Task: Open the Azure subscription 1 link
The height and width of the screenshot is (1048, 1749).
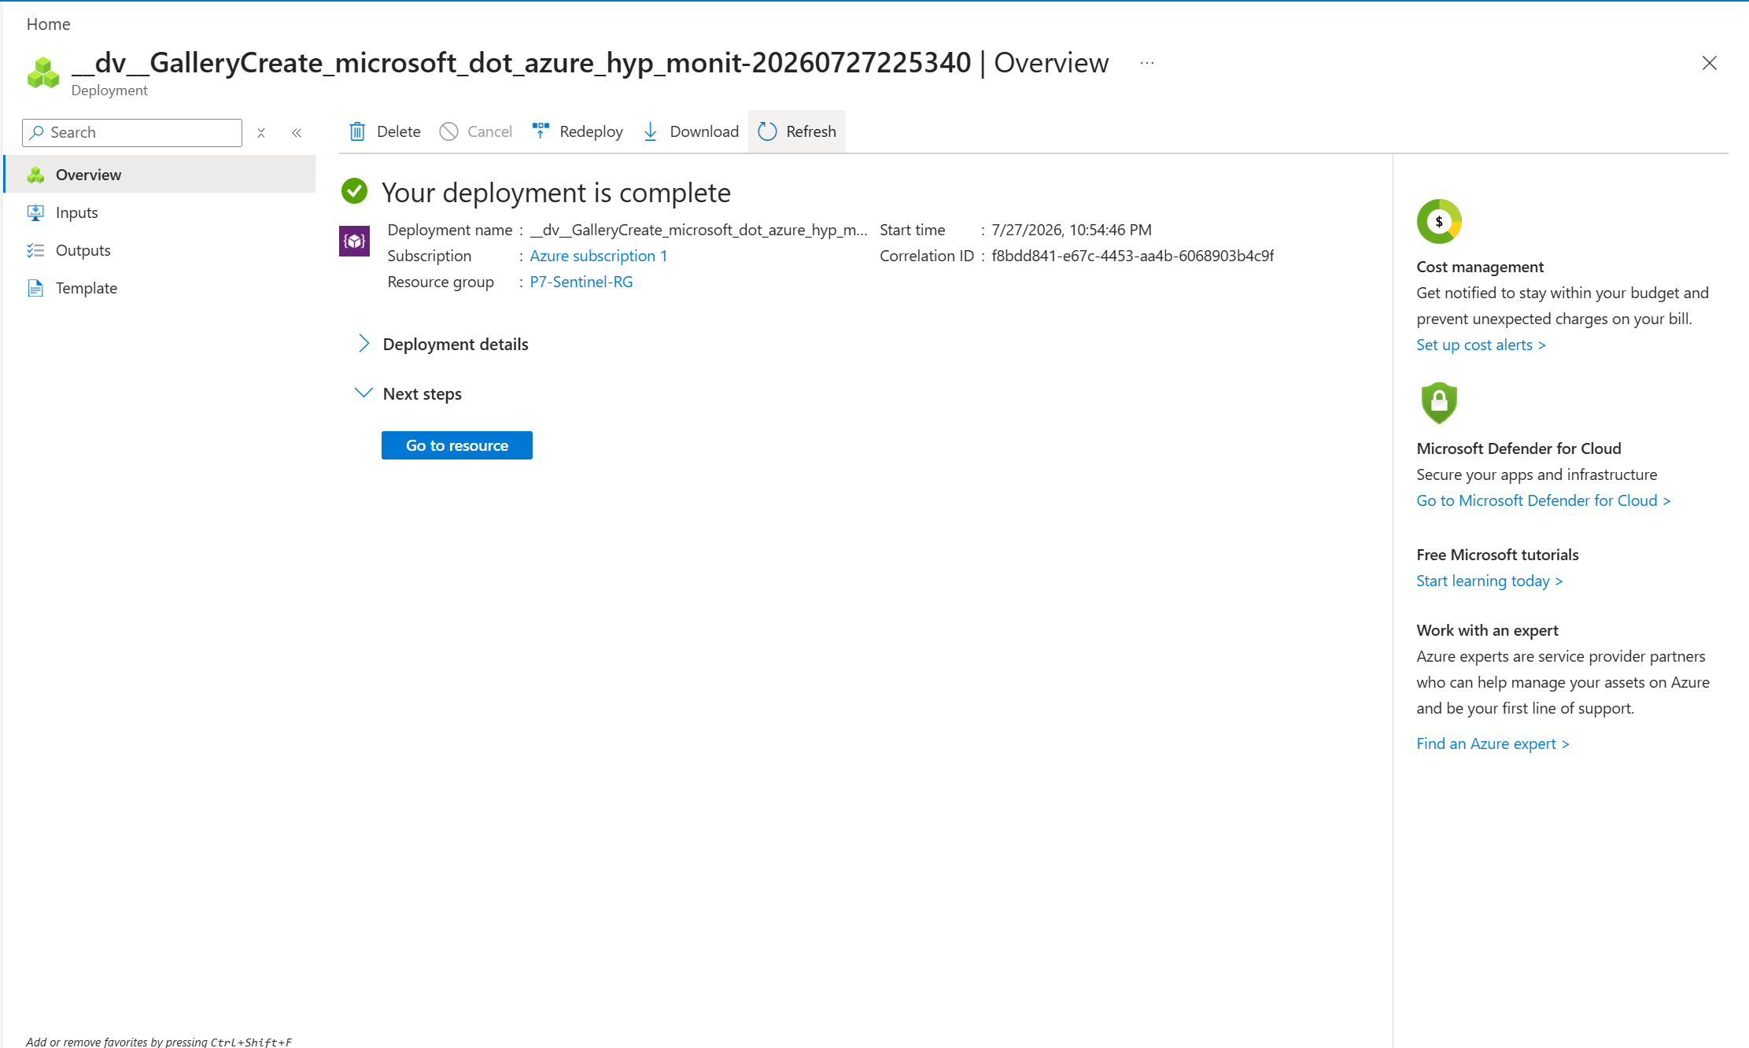Action: (x=598, y=256)
